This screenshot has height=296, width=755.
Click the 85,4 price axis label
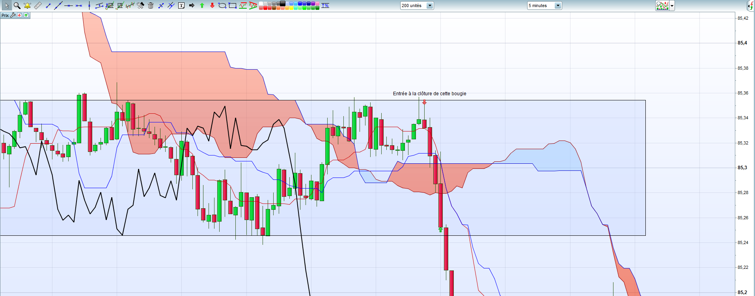pos(742,43)
